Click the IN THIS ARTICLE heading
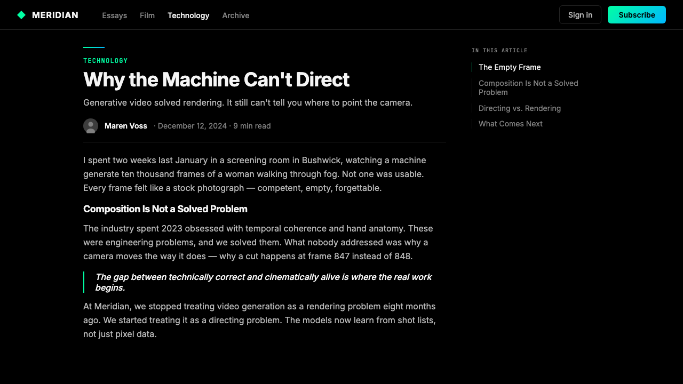The width and height of the screenshot is (683, 384). [499, 51]
